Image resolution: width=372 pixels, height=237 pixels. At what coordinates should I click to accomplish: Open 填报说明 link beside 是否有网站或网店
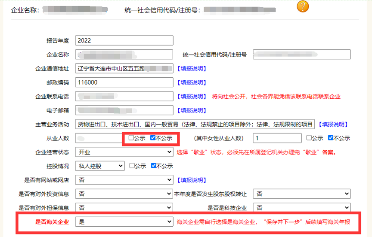[x=192, y=180]
